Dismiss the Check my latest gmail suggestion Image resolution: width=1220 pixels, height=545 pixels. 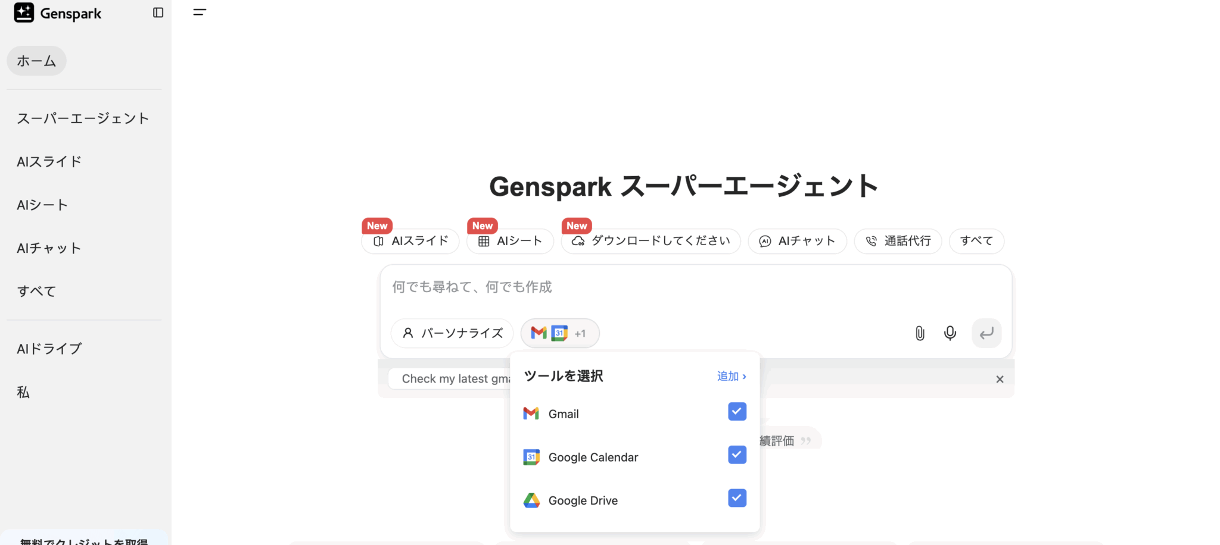(x=1000, y=379)
